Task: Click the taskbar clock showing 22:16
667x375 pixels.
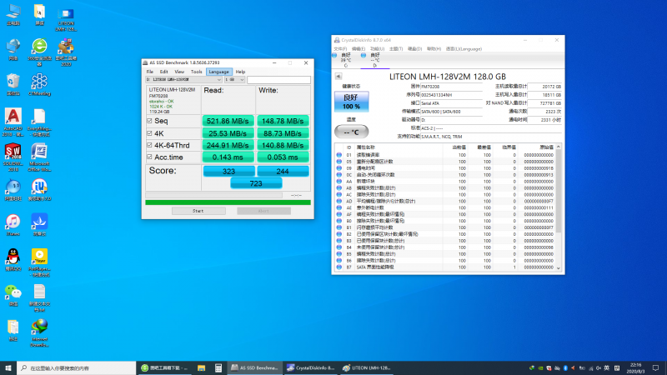Action: click(x=635, y=367)
